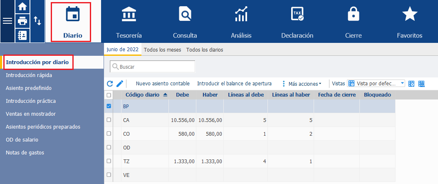
Task: Focus the Buscar search field
Action: (153, 67)
